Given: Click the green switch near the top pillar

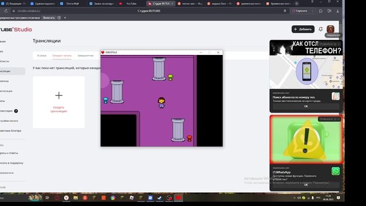Looking at the screenshot, I should pyautogui.click(x=170, y=78).
